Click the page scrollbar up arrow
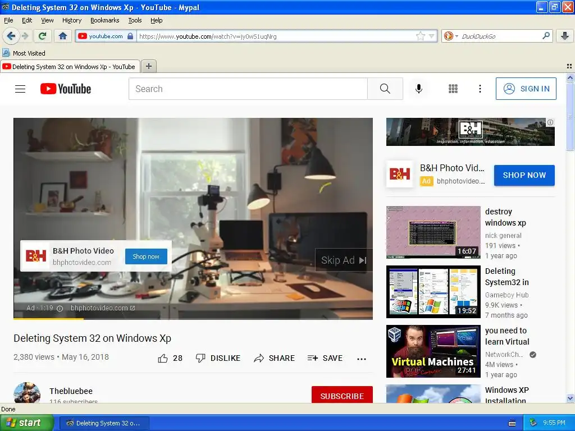 [x=570, y=77]
